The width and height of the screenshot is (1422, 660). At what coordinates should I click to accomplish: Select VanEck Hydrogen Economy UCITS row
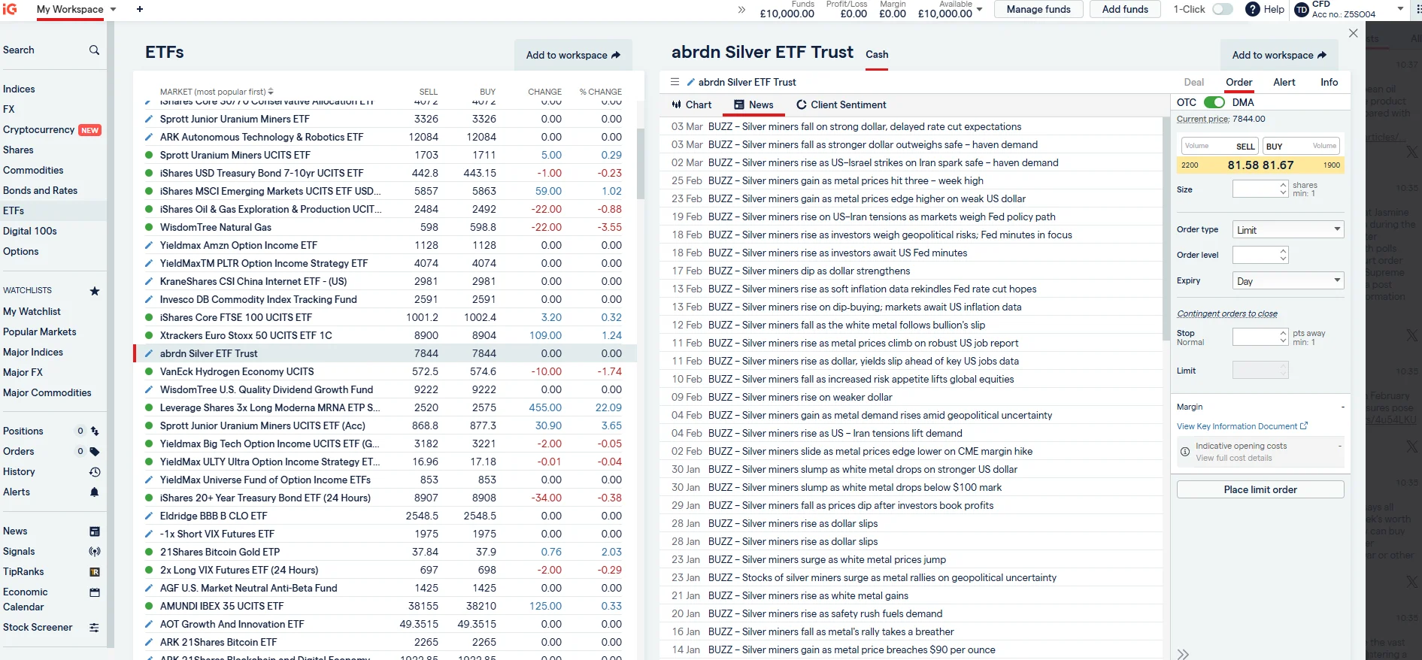coord(385,371)
